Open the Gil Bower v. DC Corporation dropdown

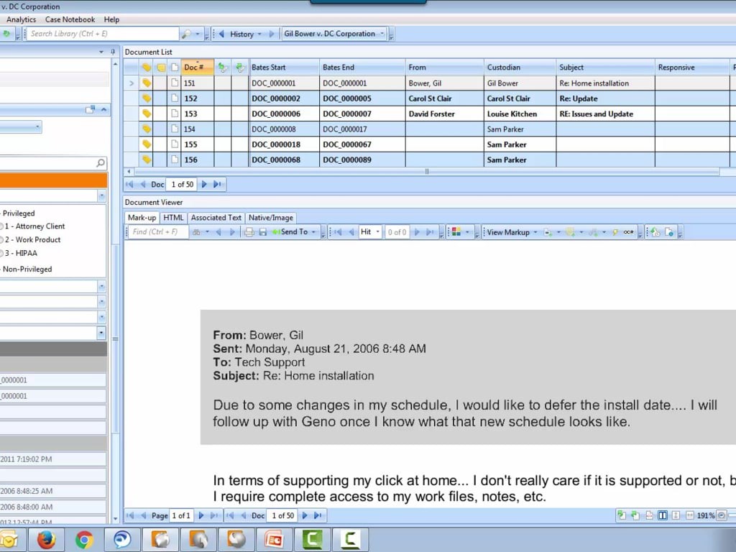tap(334, 34)
